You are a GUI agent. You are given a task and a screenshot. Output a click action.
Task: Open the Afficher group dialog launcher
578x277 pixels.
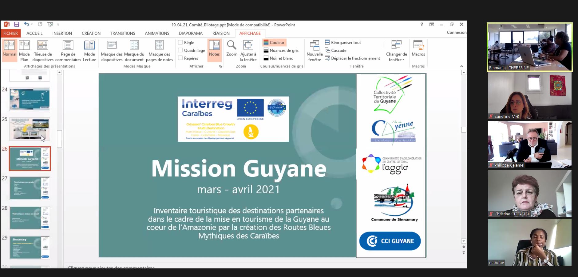click(x=220, y=66)
